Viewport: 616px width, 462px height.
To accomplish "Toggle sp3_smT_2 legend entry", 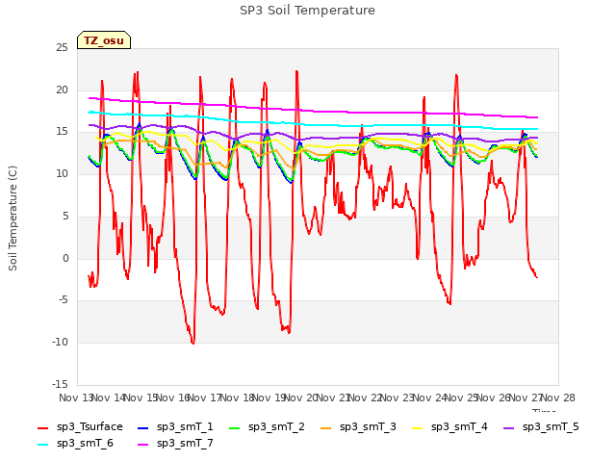I will (x=267, y=427).
